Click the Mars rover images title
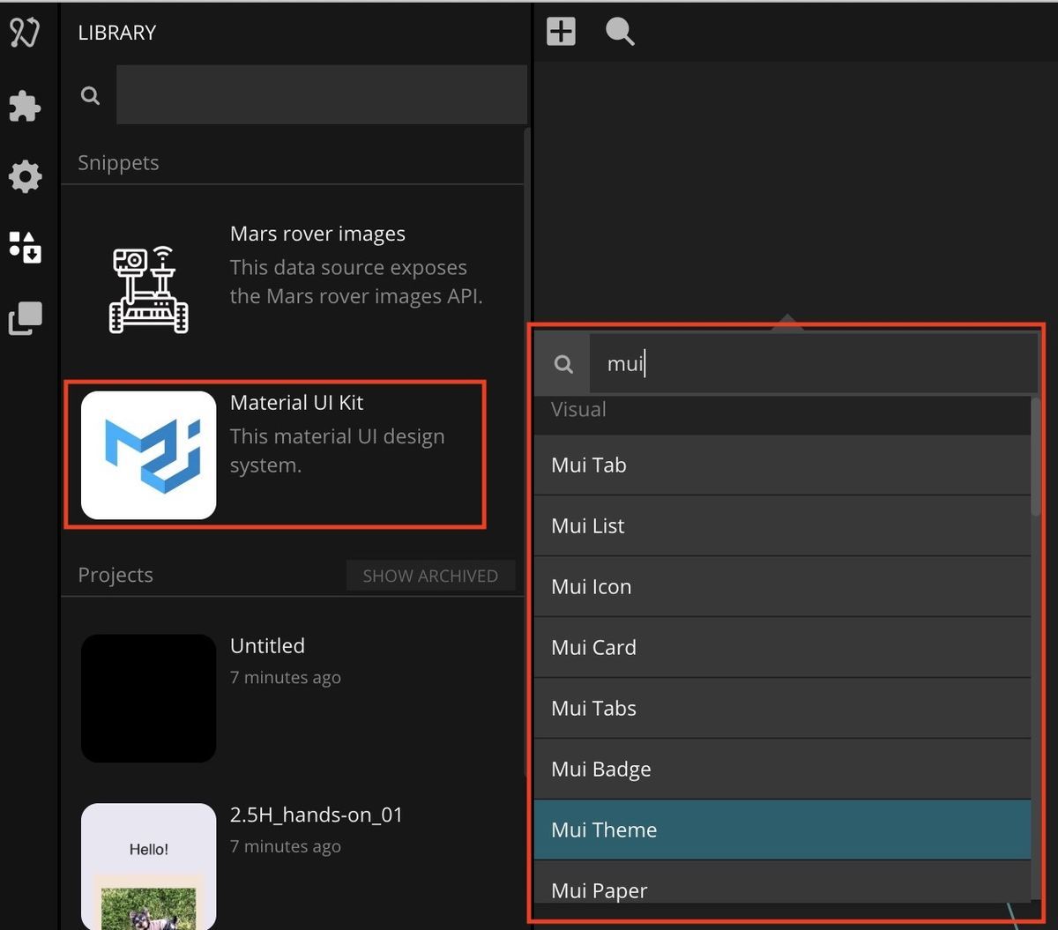The height and width of the screenshot is (930, 1058). (x=317, y=234)
